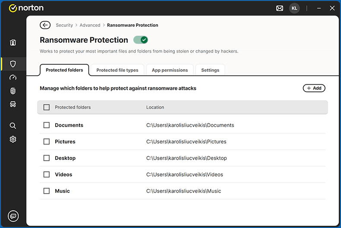
Task: Switch to Protected file types tab
Action: [x=117, y=70]
